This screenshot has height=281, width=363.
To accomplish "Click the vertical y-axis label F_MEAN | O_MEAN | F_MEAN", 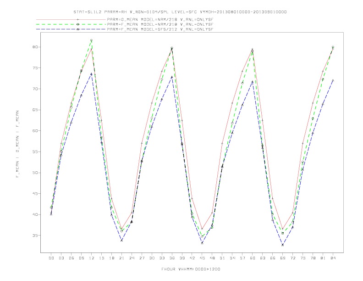I will pyautogui.click(x=17, y=144).
